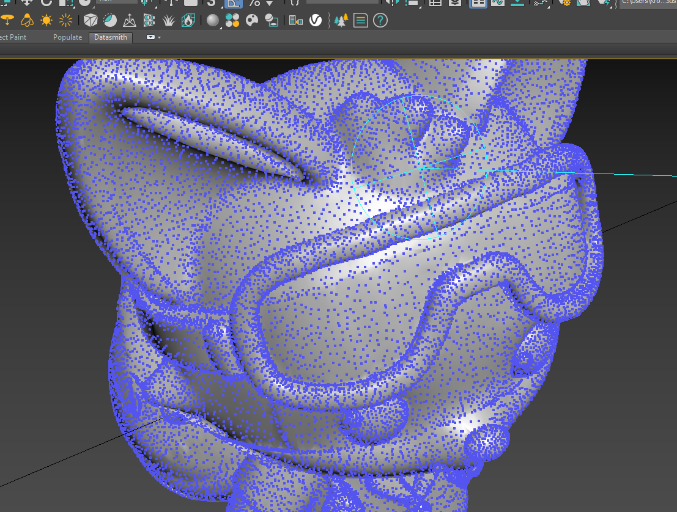The image size is (677, 512).
Task: Add a V-Ray Sun light
Action: [46, 20]
